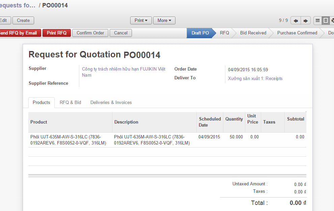Open the Xưởng sản xuất 1: Receipts link

[255, 78]
